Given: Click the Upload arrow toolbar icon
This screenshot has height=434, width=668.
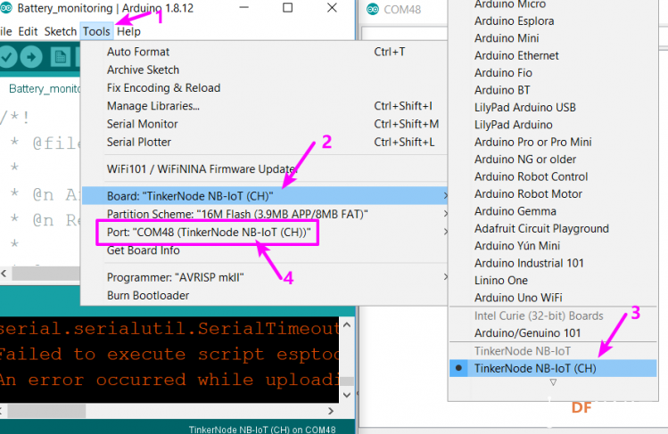Looking at the screenshot, I should [x=31, y=57].
